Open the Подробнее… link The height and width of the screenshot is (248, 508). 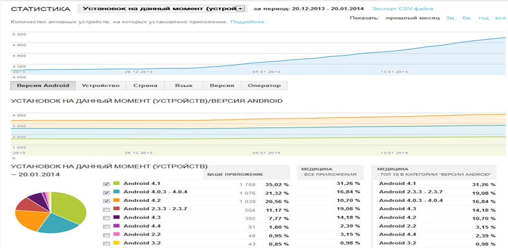pyautogui.click(x=250, y=22)
